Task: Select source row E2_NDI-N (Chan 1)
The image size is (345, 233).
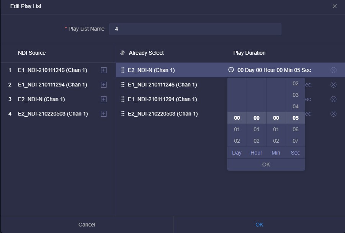Action: [x=58, y=99]
